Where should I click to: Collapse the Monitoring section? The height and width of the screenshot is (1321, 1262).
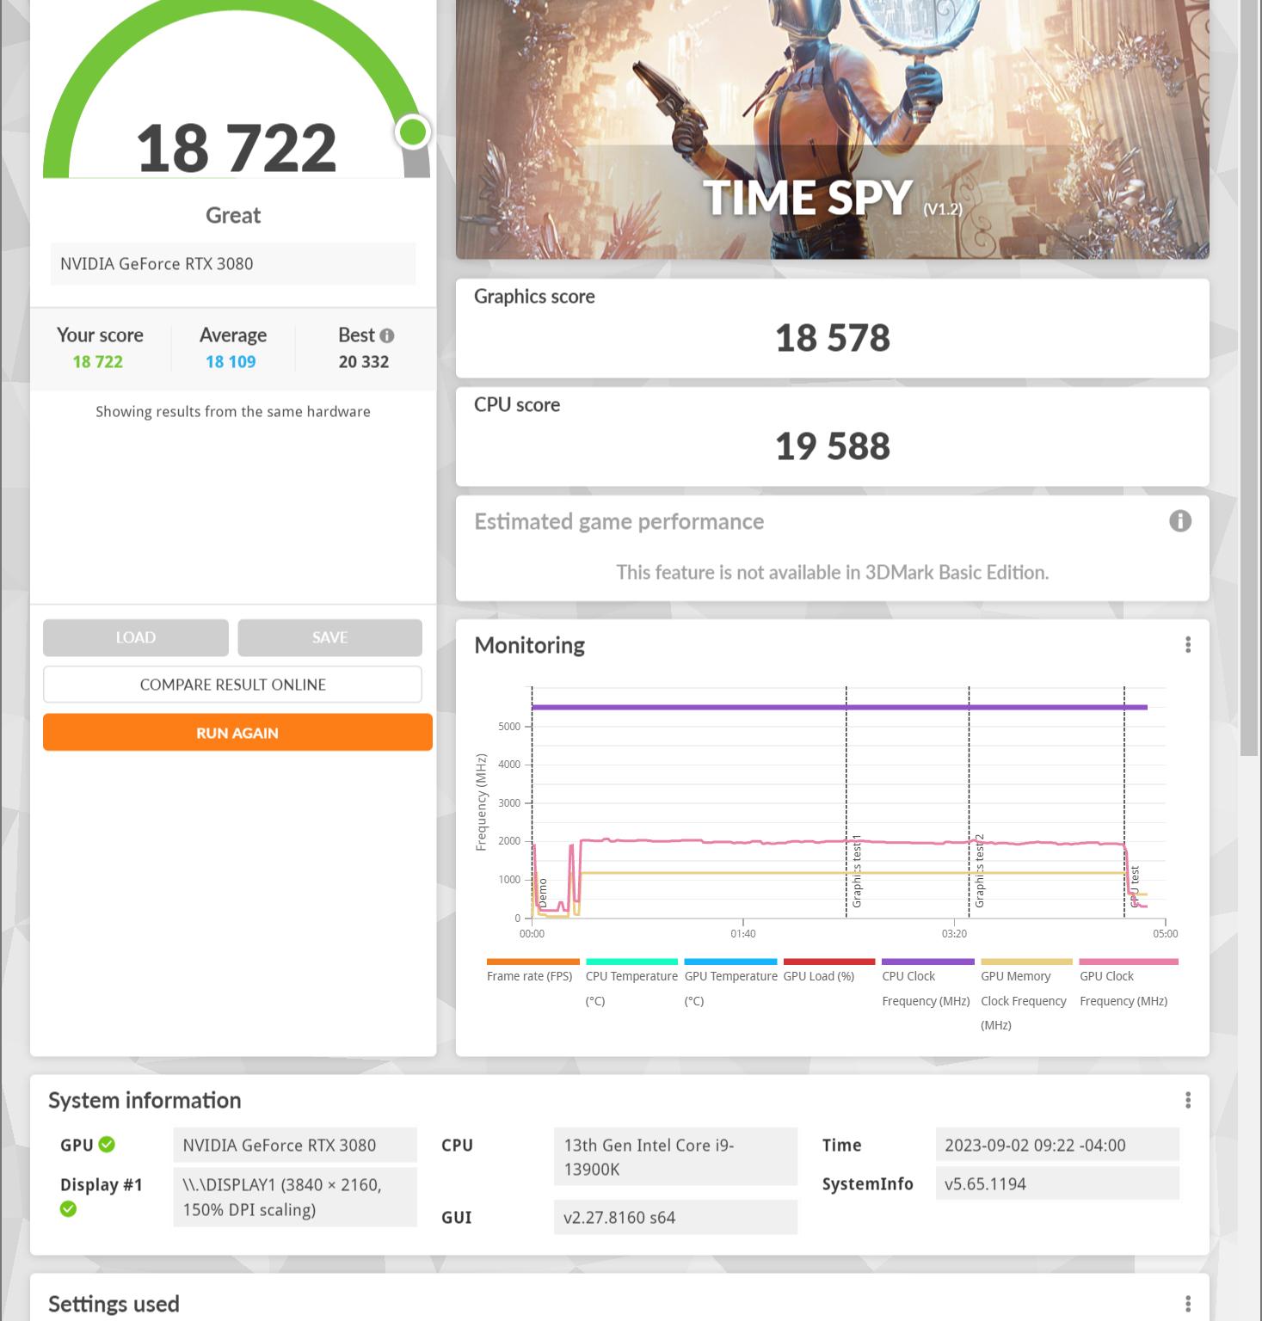pyautogui.click(x=529, y=645)
